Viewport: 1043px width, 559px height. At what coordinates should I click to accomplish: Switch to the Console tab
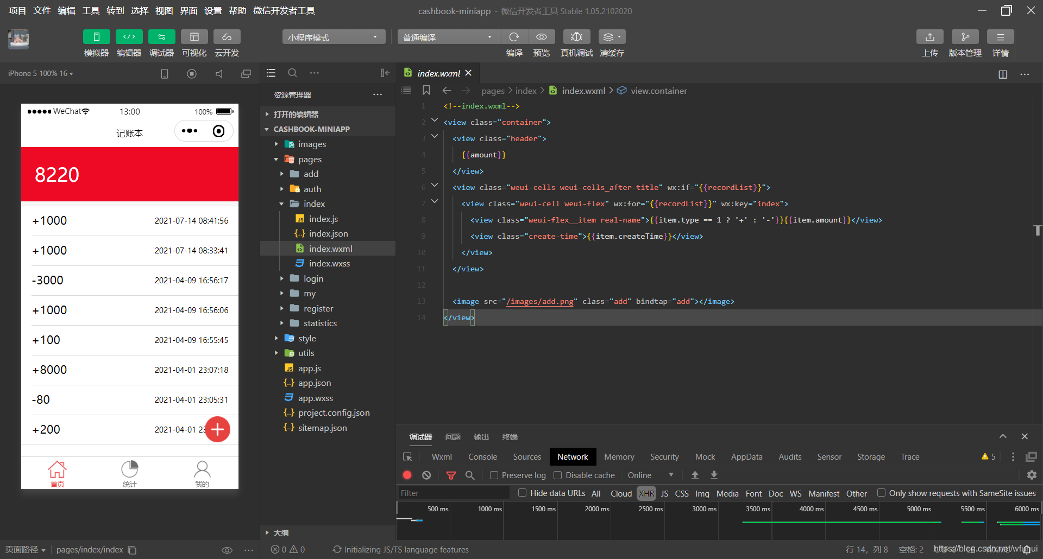[482, 457]
